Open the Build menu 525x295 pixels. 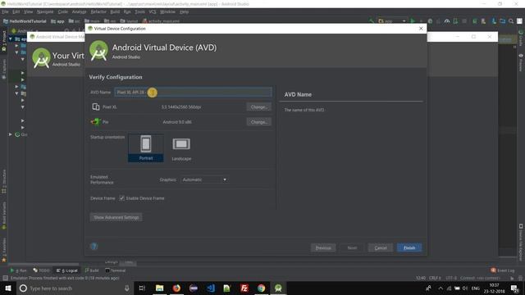[x=115, y=11]
